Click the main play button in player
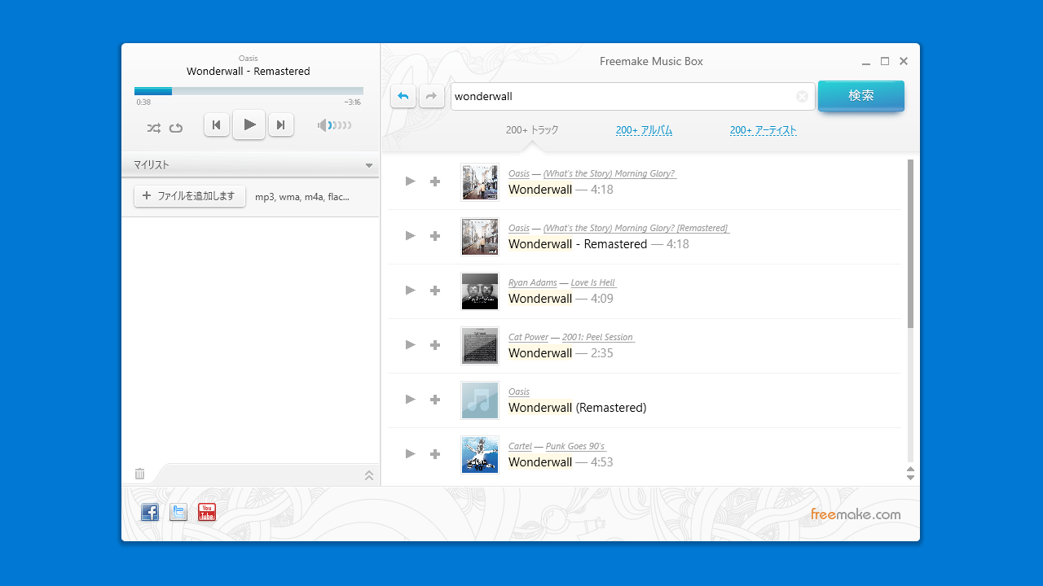 (x=249, y=125)
